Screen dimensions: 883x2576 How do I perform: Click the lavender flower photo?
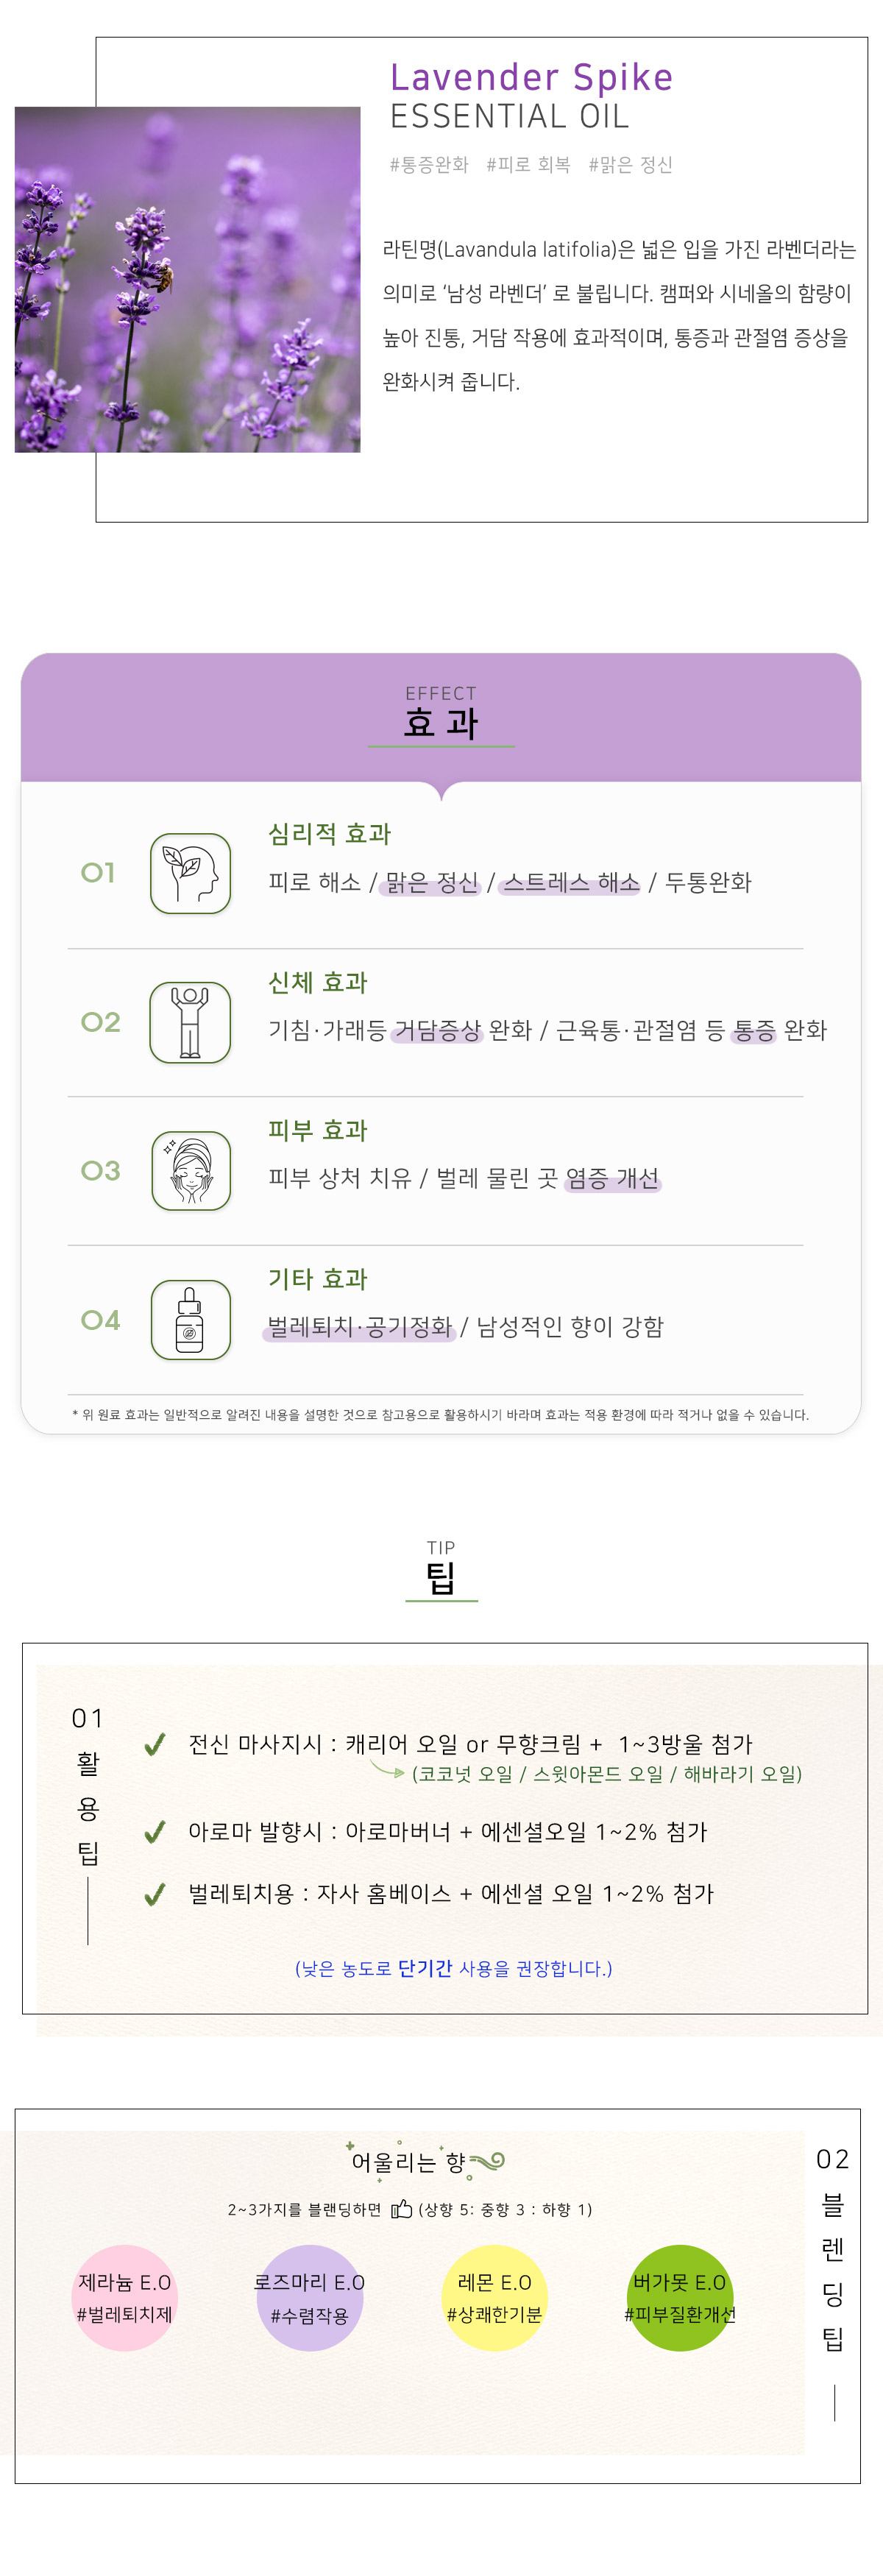(187, 279)
